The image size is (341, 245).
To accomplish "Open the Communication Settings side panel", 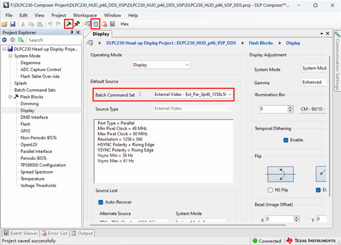I will coord(337,61).
